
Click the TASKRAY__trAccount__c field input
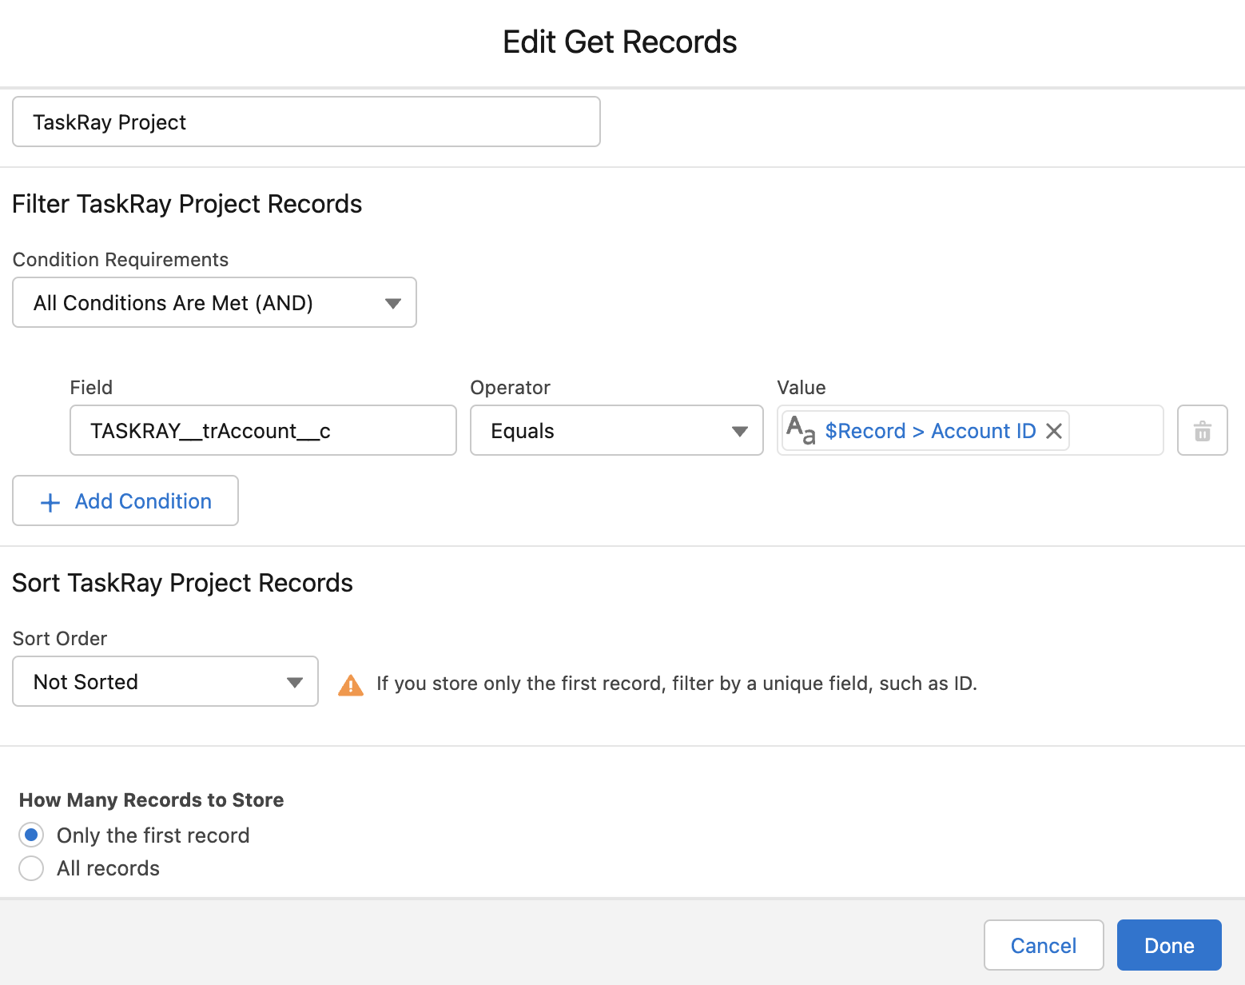point(263,430)
